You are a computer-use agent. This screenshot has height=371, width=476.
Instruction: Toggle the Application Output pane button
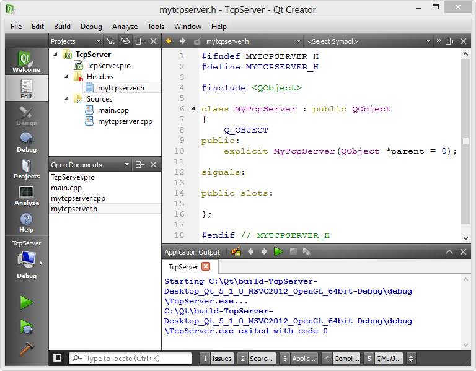click(299, 358)
